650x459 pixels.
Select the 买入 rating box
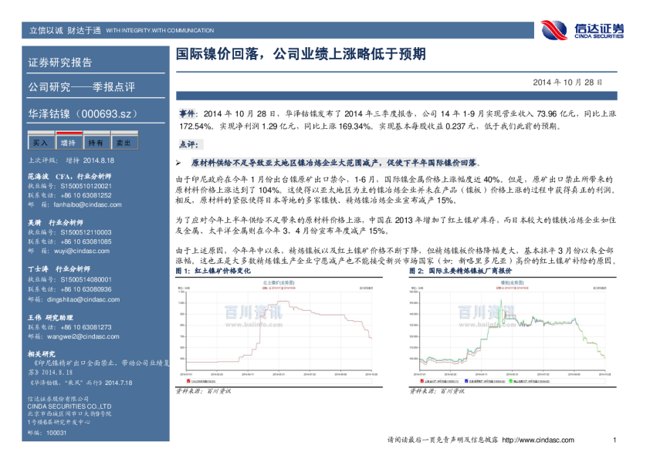[39, 143]
